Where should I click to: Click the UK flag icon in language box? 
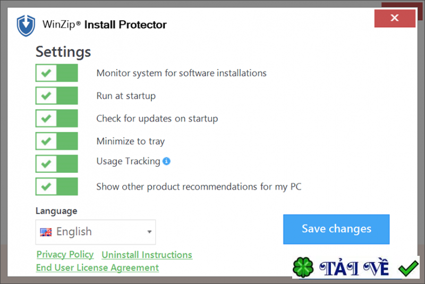[x=46, y=232]
